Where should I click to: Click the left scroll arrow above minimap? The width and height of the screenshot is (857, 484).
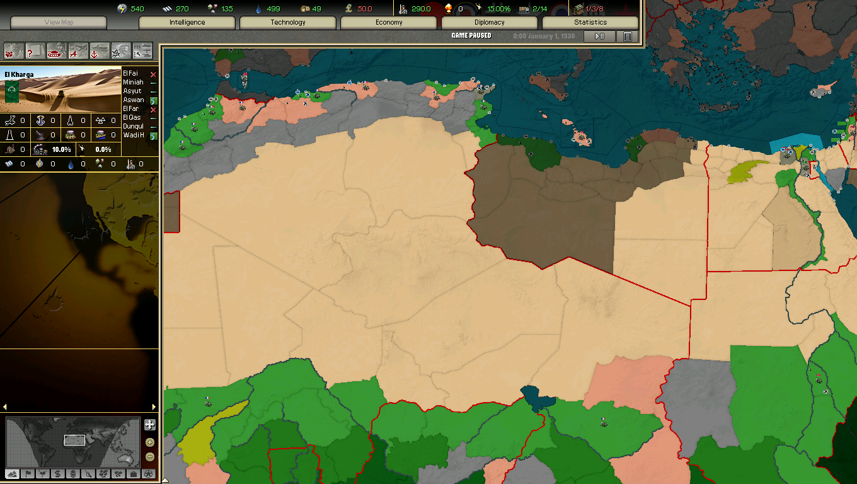tap(4, 407)
